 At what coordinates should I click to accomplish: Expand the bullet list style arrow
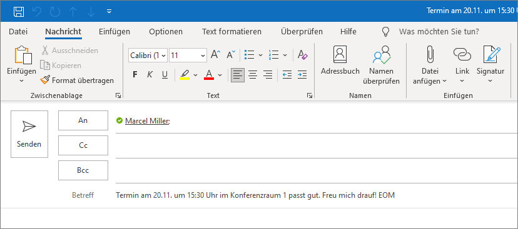click(x=260, y=55)
